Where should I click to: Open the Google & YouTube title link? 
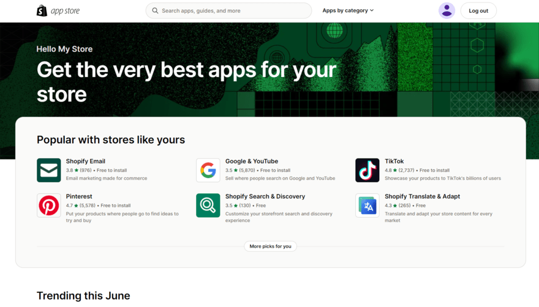252,161
